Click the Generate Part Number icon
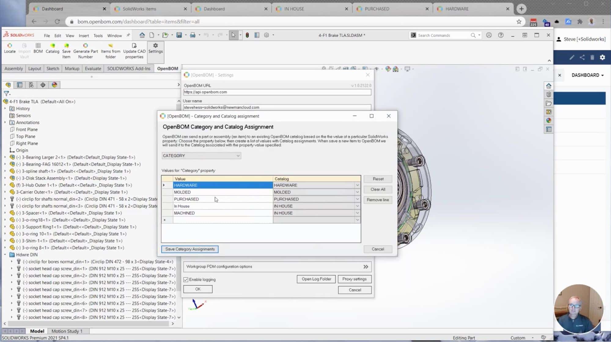The height and width of the screenshot is (342, 611). click(85, 45)
